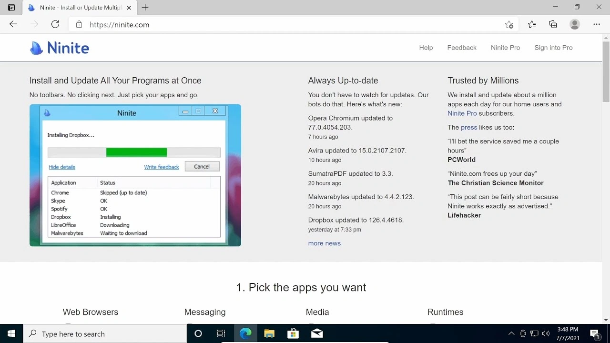Open a new browser tab
The image size is (610, 343).
145,7
